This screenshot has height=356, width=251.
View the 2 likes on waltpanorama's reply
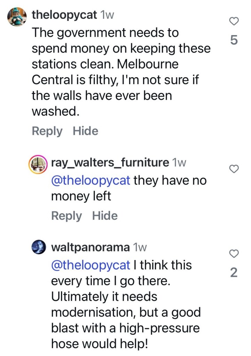tap(234, 273)
